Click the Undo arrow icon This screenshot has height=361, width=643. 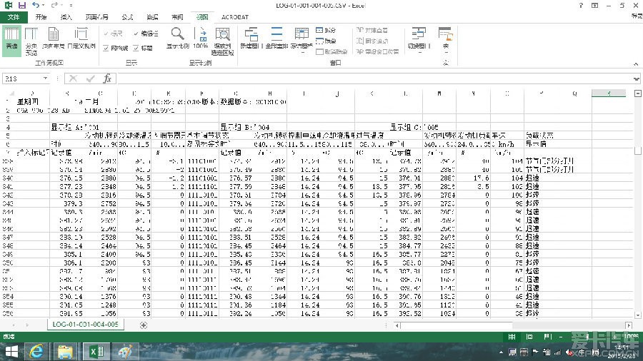point(36,5)
